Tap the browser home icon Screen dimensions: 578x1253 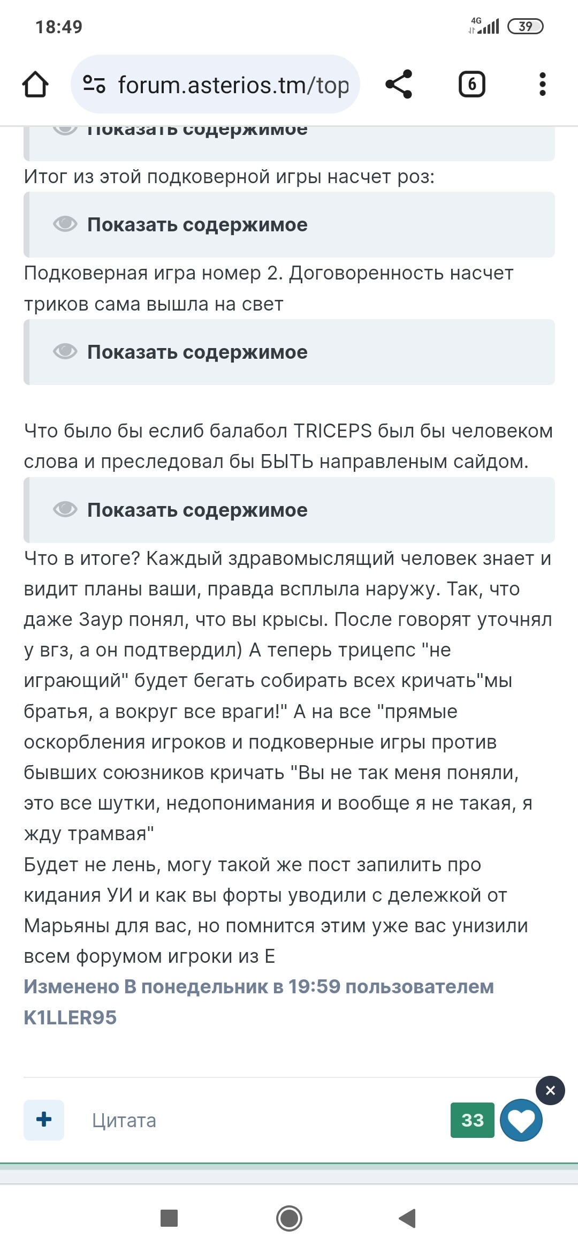(x=35, y=85)
